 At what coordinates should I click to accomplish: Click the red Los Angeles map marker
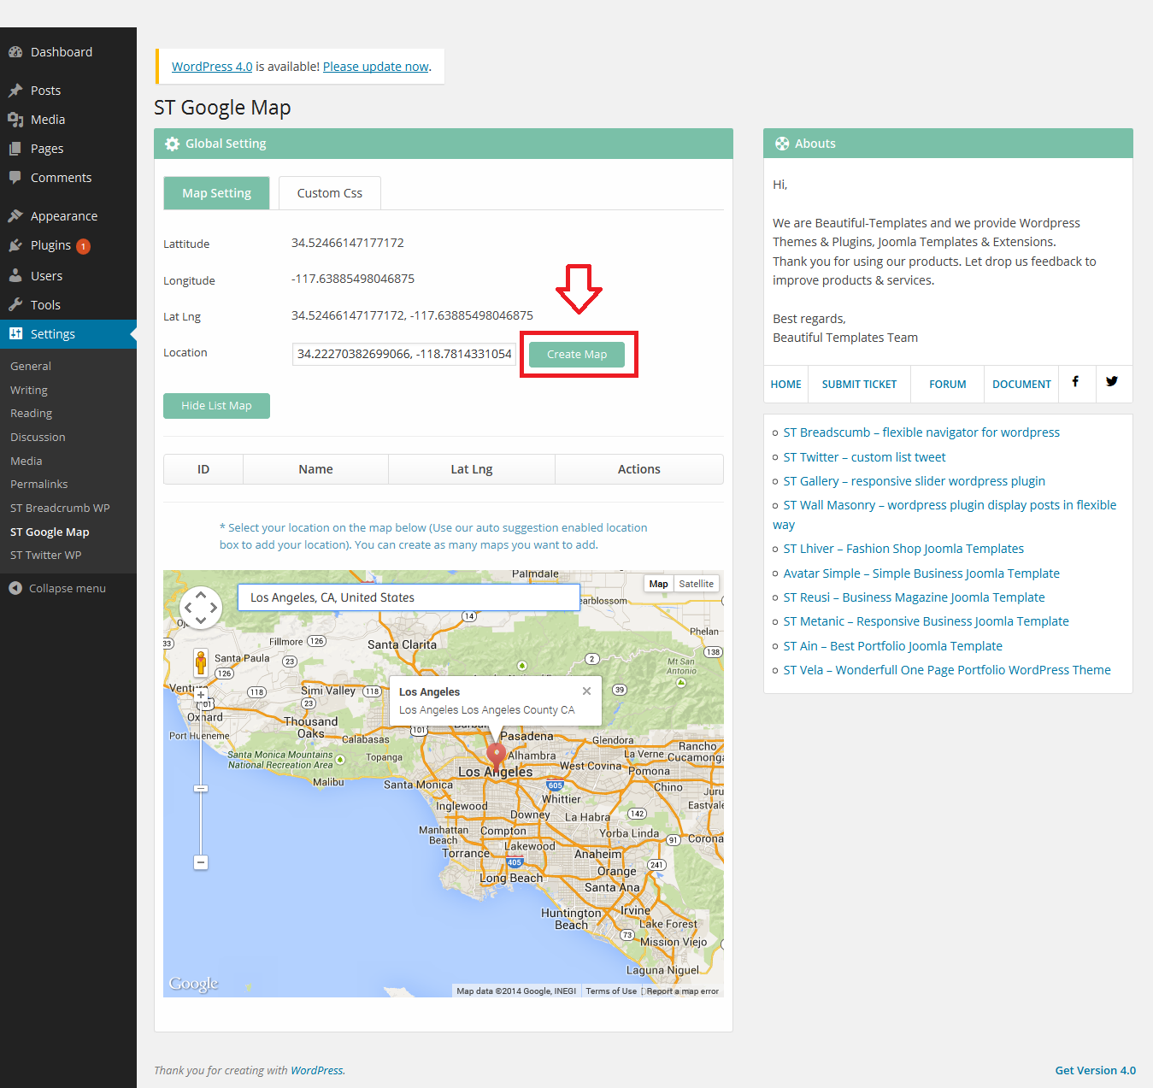[496, 756]
